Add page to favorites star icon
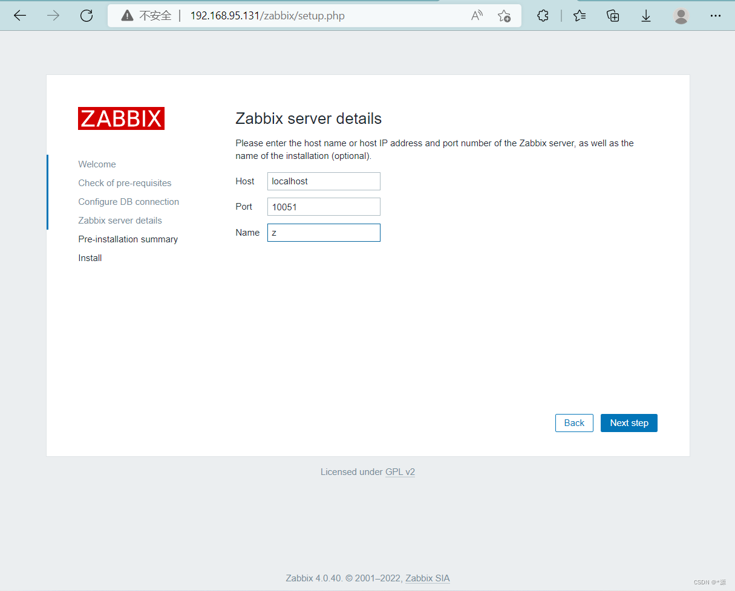The height and width of the screenshot is (591, 735). tap(504, 16)
